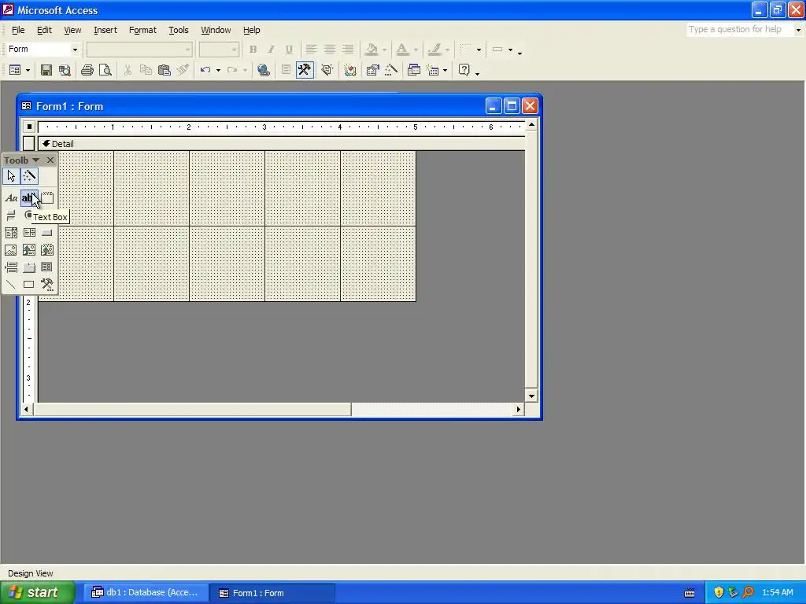Open the File menu
The width and height of the screenshot is (806, 604).
[x=18, y=31]
